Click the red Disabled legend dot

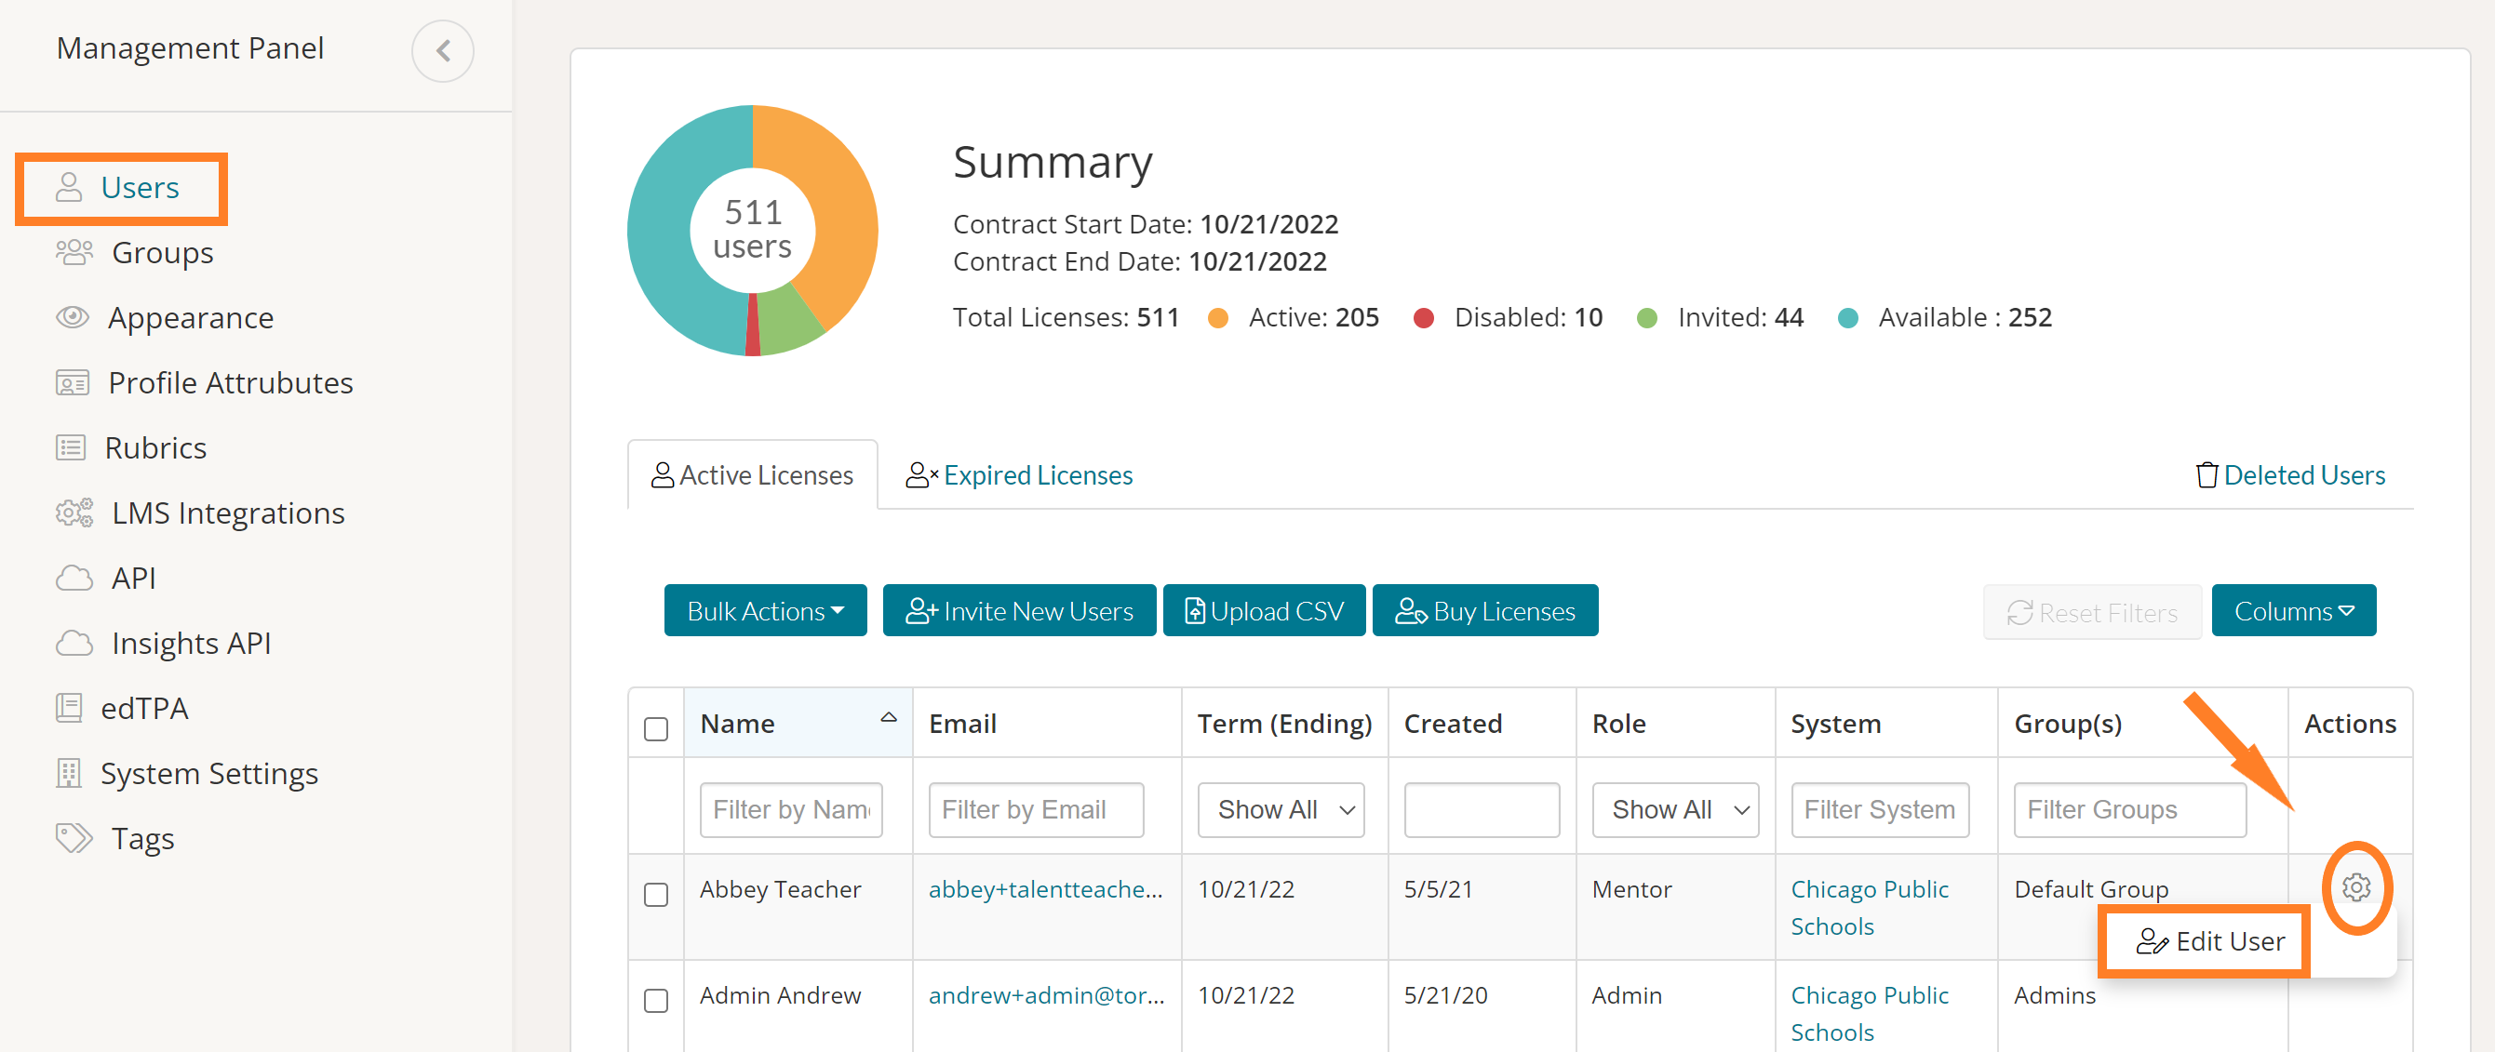click(1423, 318)
